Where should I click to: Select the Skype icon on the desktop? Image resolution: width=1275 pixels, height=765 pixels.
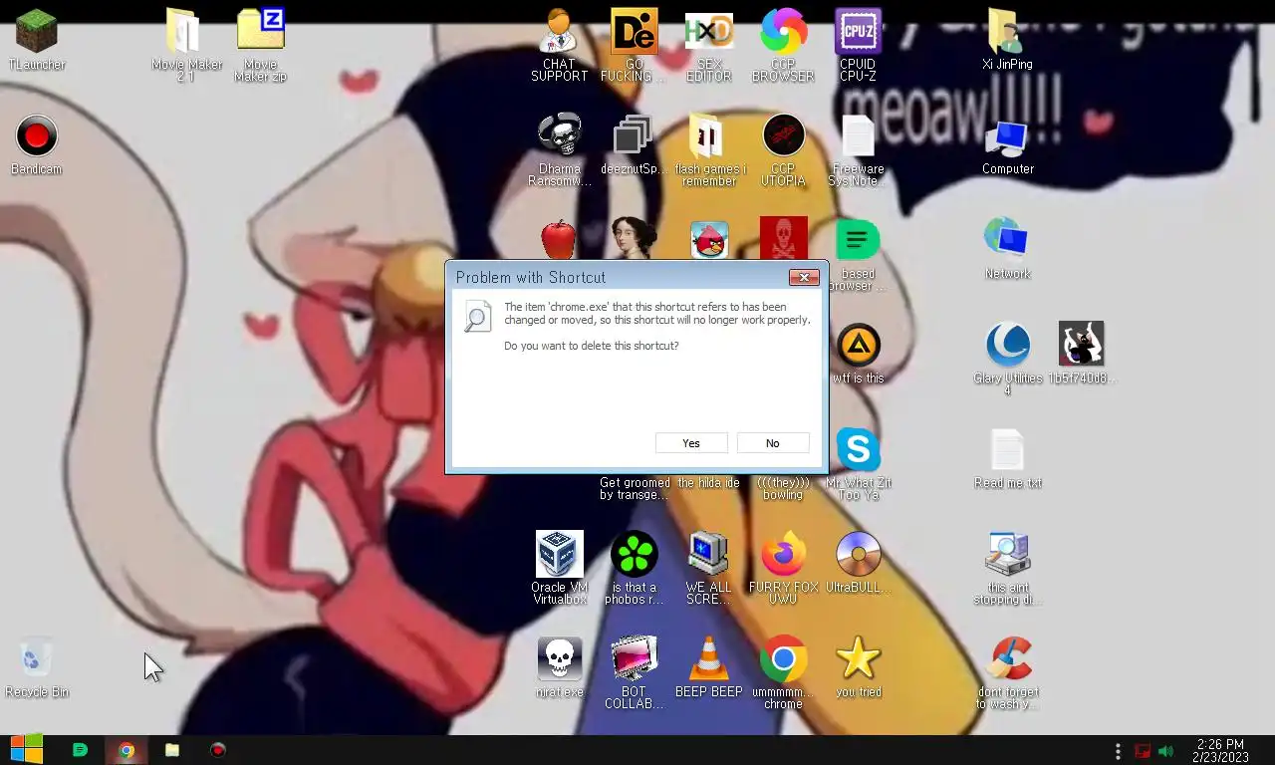[x=858, y=449]
